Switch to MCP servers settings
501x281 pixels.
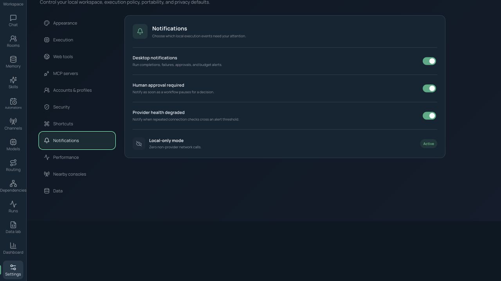pos(77,73)
